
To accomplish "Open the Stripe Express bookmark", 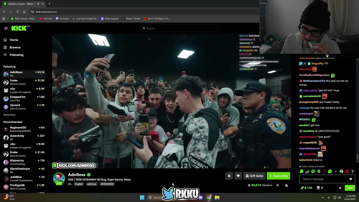I will click(x=110, y=19).
